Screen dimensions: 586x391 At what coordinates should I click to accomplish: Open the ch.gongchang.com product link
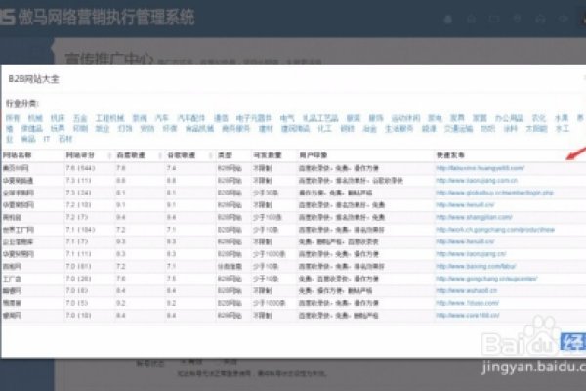(495, 230)
